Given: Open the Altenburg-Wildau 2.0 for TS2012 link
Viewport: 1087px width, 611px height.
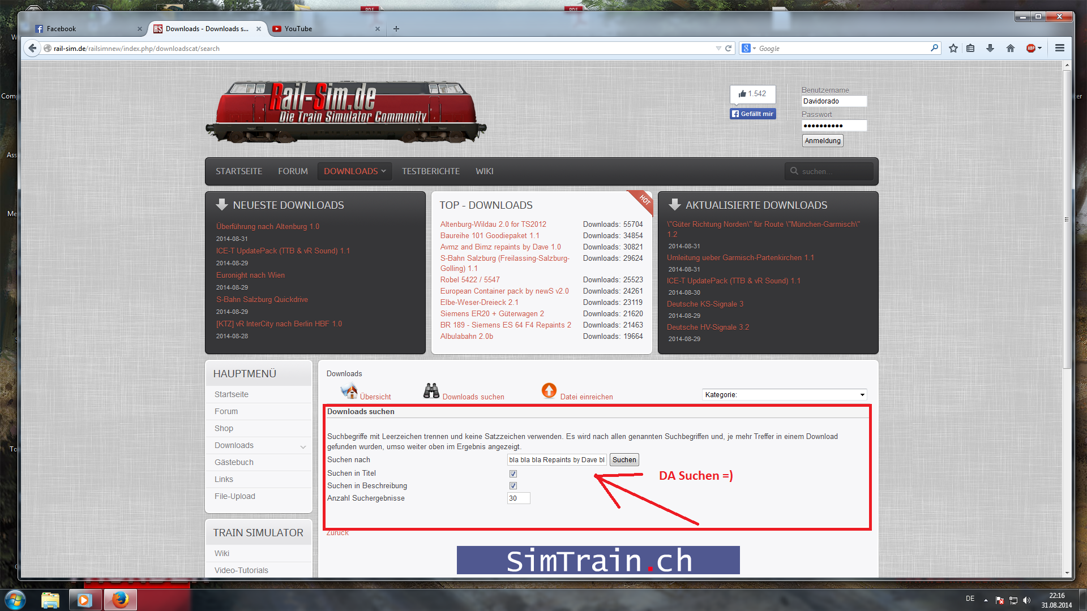Looking at the screenshot, I should point(493,225).
